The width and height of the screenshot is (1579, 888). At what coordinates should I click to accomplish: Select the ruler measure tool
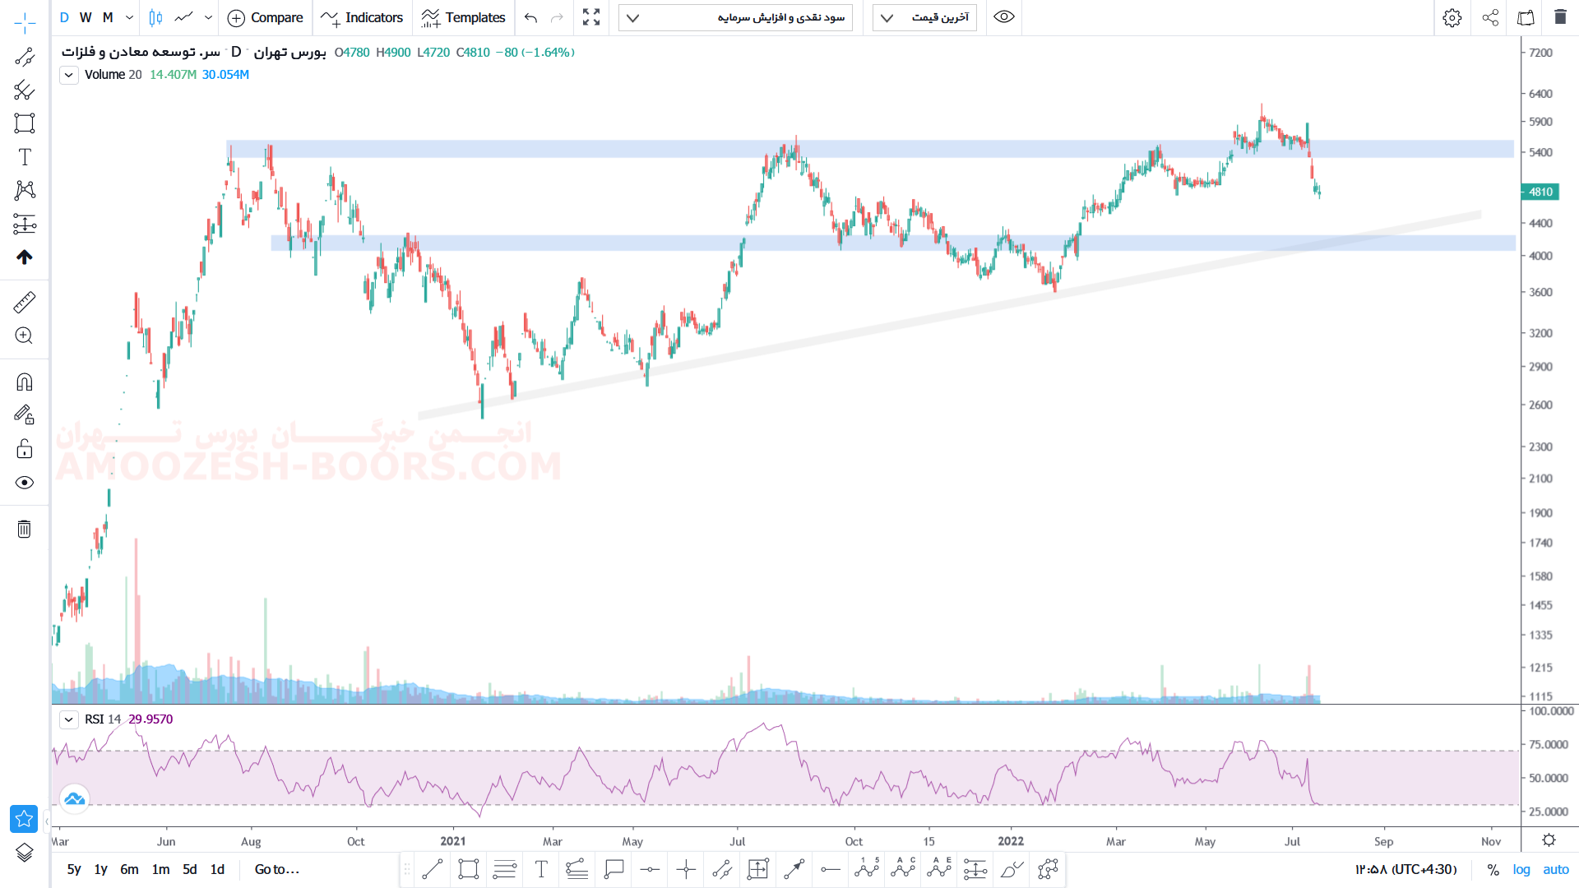pyautogui.click(x=25, y=303)
